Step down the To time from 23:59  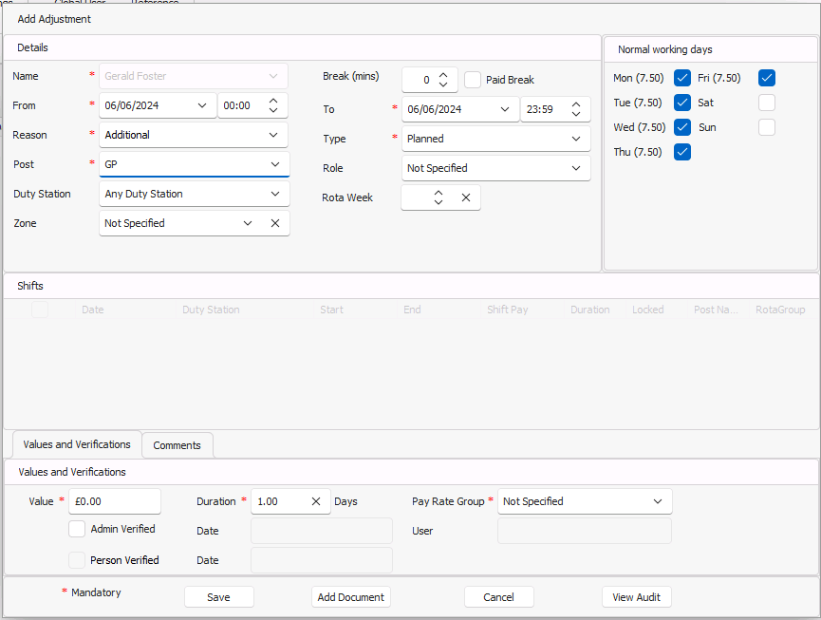tap(575, 114)
